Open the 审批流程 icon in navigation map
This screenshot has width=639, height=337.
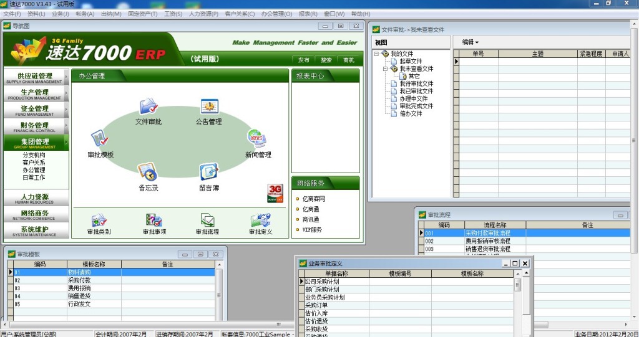tap(207, 221)
